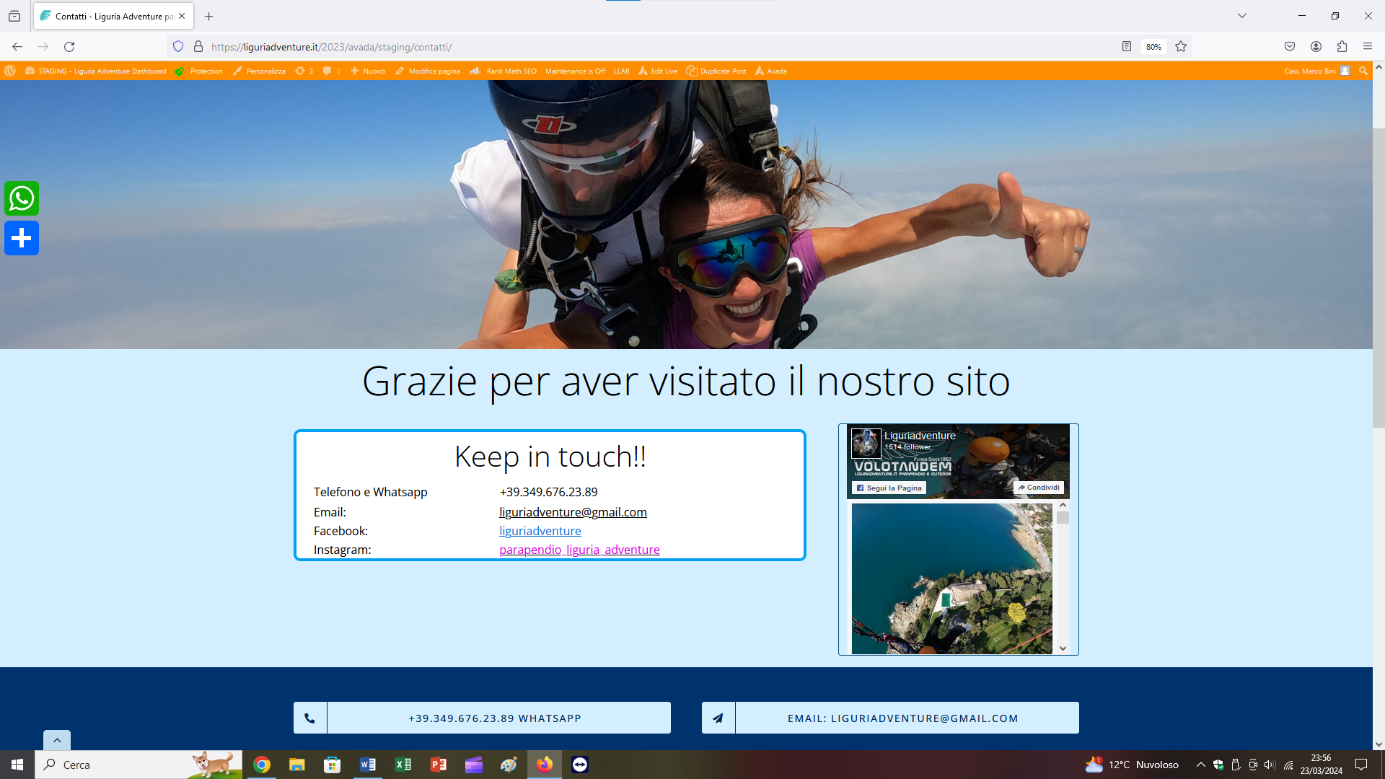Open parapendio_liguria_adventure Instagram link
This screenshot has width=1385, height=779.
tap(579, 550)
